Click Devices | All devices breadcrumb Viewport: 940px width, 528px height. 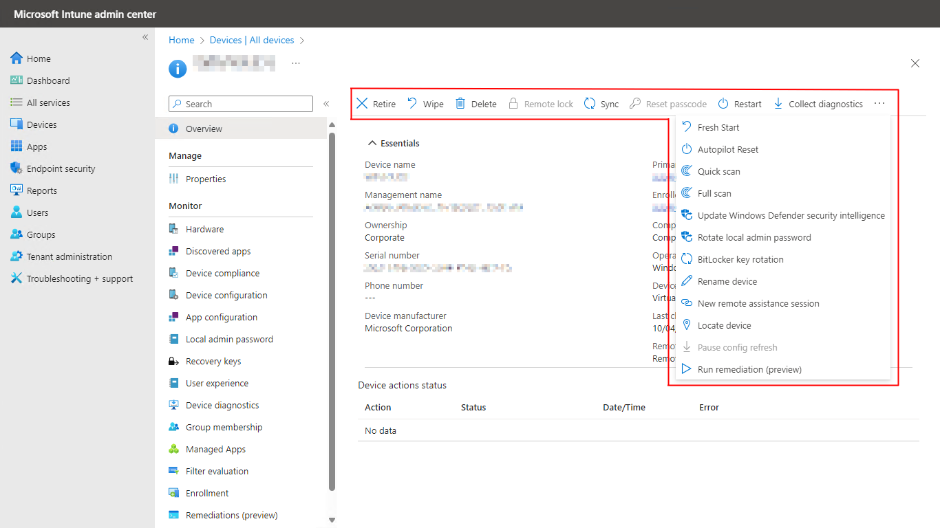pyautogui.click(x=252, y=40)
